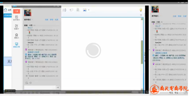Collapse the right sidebar using edge arrow

click(x=149, y=50)
